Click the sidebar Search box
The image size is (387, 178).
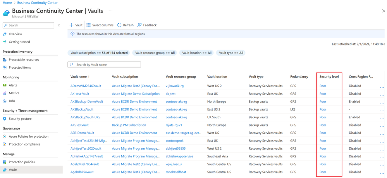[28, 25]
